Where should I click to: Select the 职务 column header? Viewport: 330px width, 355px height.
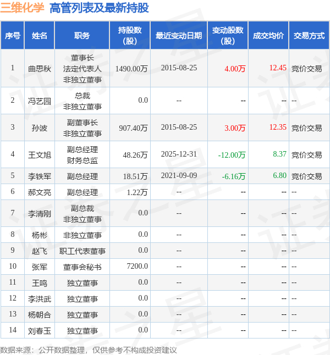click(x=82, y=36)
